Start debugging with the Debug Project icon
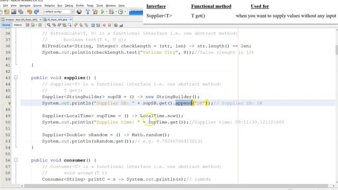Screen dimensions: 338x190 click(x=111, y=12)
